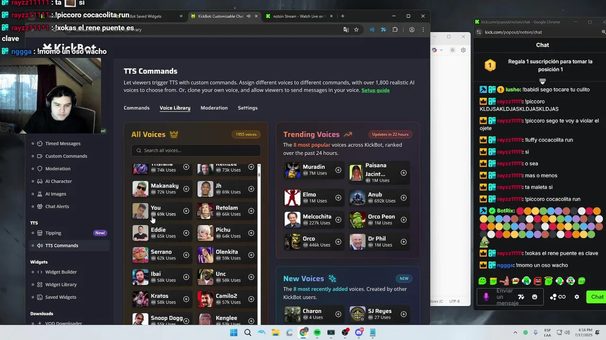Add the Camilo2 voice

[x=251, y=299]
